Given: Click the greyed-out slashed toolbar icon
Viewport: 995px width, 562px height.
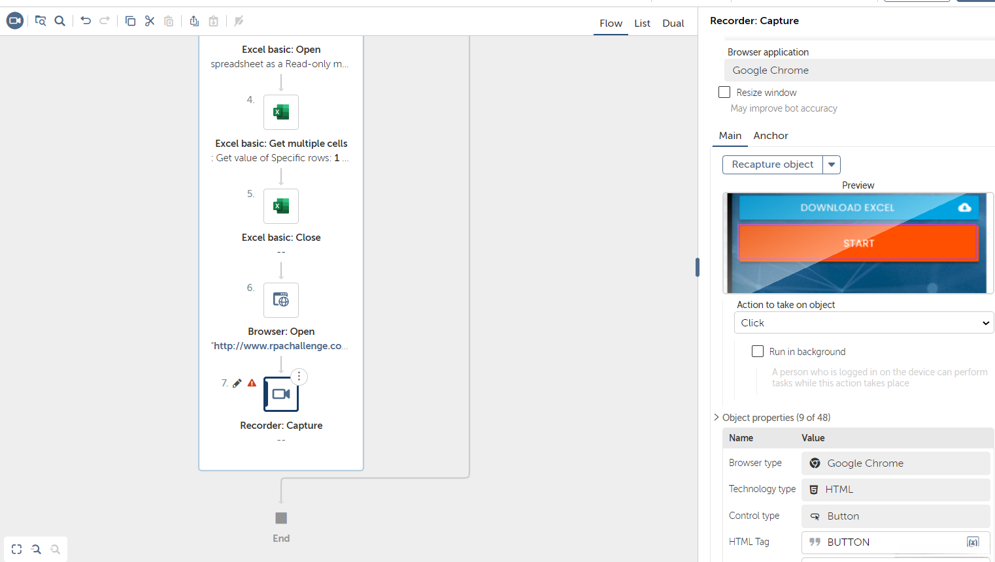Looking at the screenshot, I should [x=239, y=21].
